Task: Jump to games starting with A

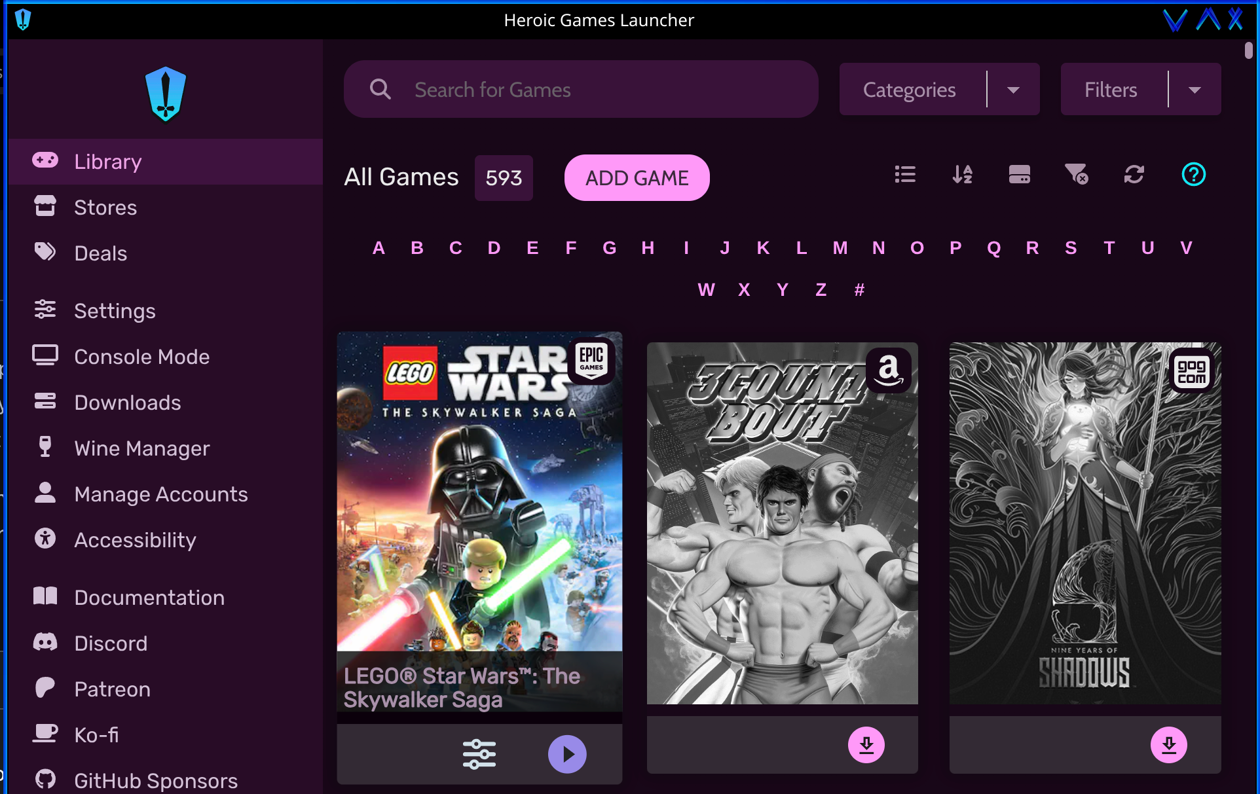Action: point(379,248)
